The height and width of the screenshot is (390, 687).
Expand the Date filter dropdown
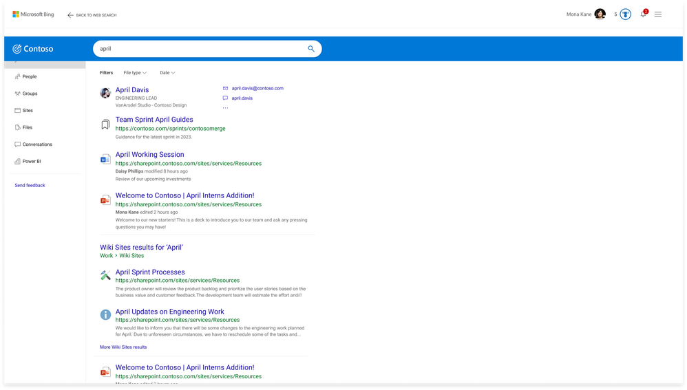[167, 73]
